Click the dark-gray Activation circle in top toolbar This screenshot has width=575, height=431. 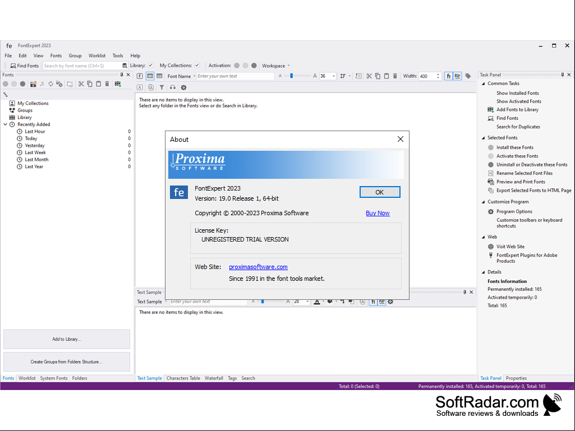pos(254,66)
